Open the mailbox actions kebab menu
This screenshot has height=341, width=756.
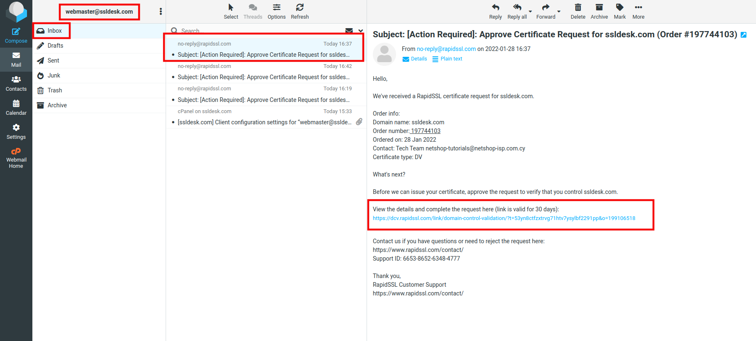pyautogui.click(x=161, y=12)
